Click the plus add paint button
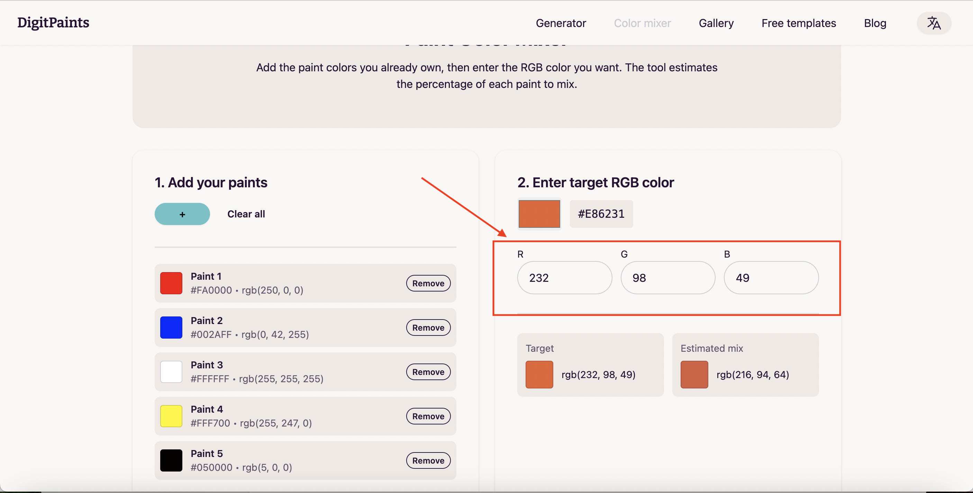 182,214
